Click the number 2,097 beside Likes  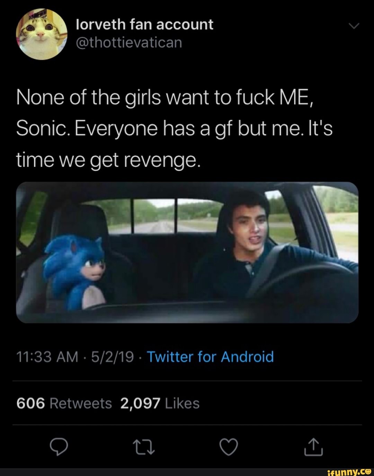tap(140, 403)
